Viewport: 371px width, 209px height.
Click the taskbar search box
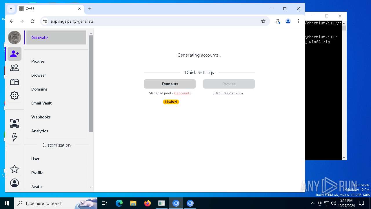click(56, 203)
